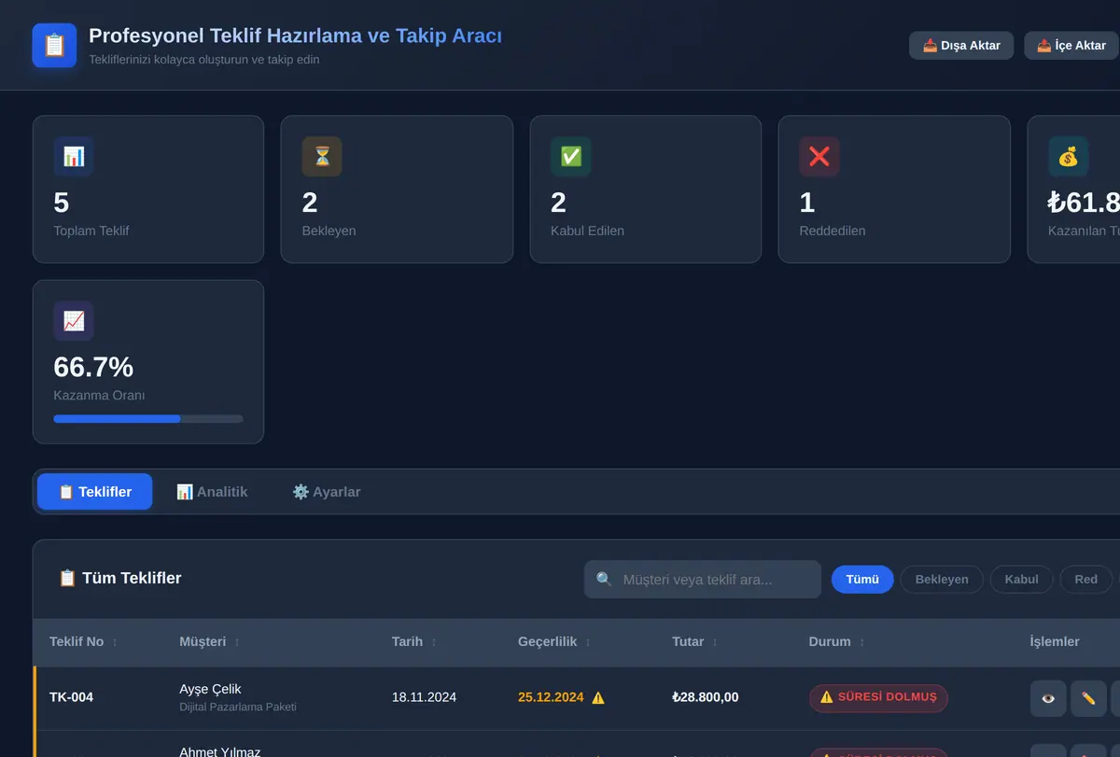Click the trend chart icon on Kazanma Oranı card
The image size is (1120, 757).
pos(74,321)
